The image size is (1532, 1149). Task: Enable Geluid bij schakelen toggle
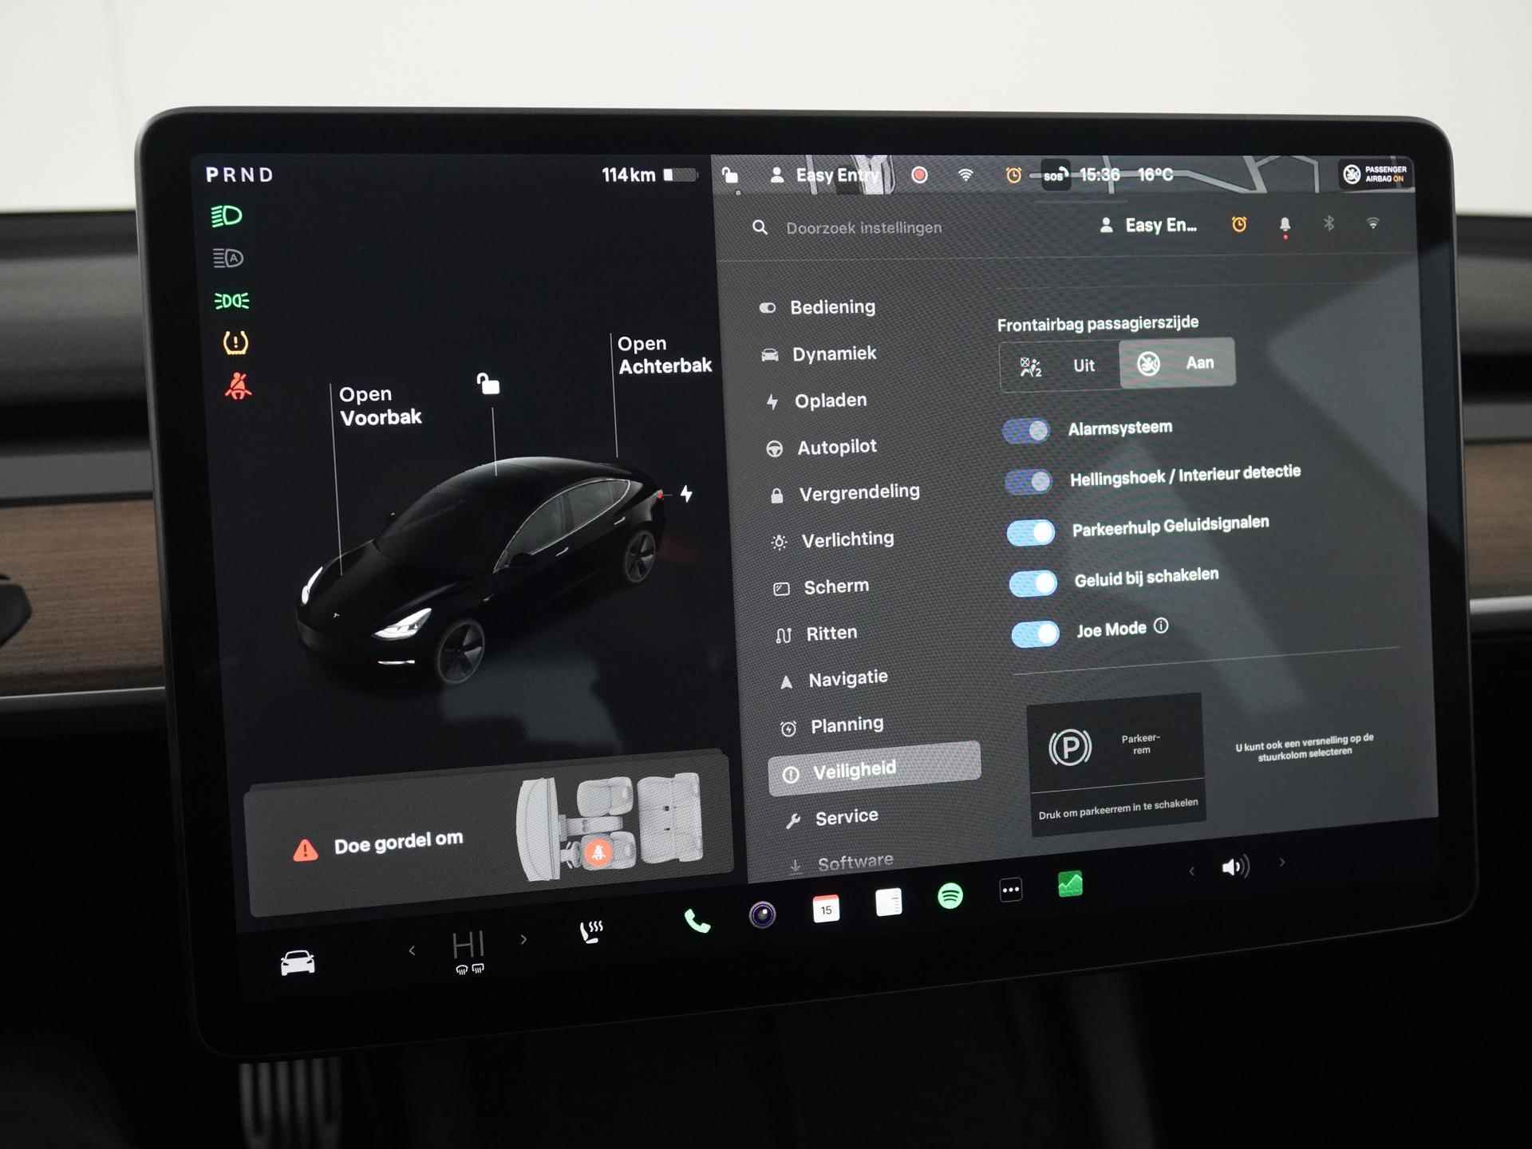[1032, 574]
